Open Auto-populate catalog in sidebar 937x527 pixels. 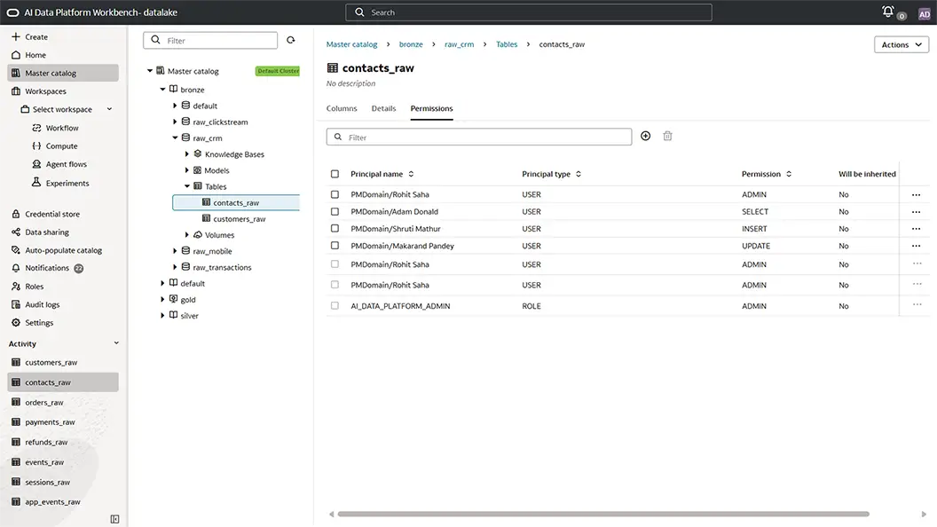click(x=63, y=250)
